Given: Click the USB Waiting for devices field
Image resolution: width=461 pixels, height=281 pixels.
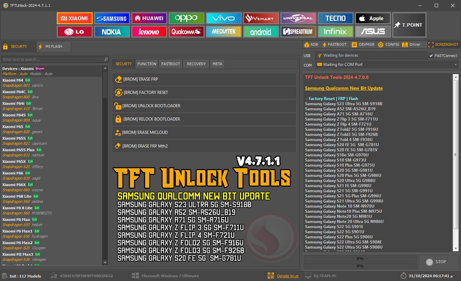Looking at the screenshot, I should [x=371, y=55].
